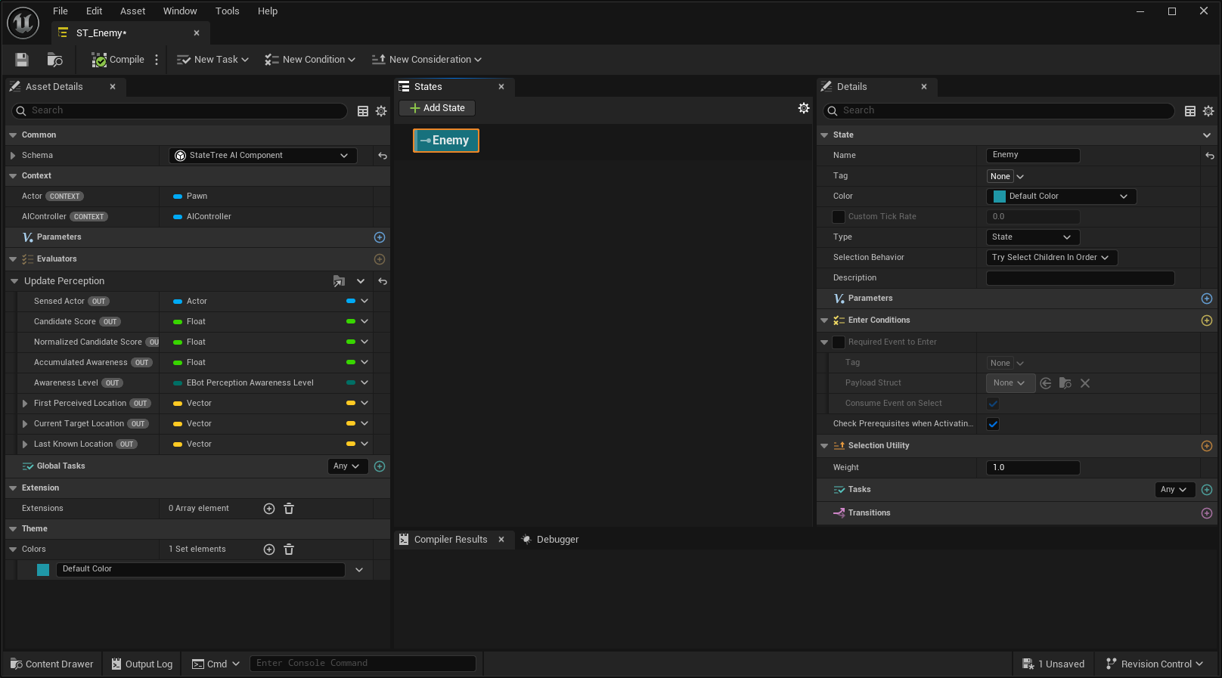
Task: Click the Default Color swatch in Theme
Action: point(43,570)
